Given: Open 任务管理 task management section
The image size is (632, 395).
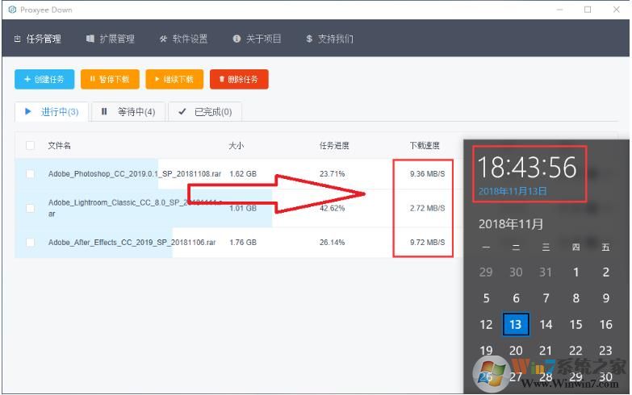Looking at the screenshot, I should click(39, 39).
